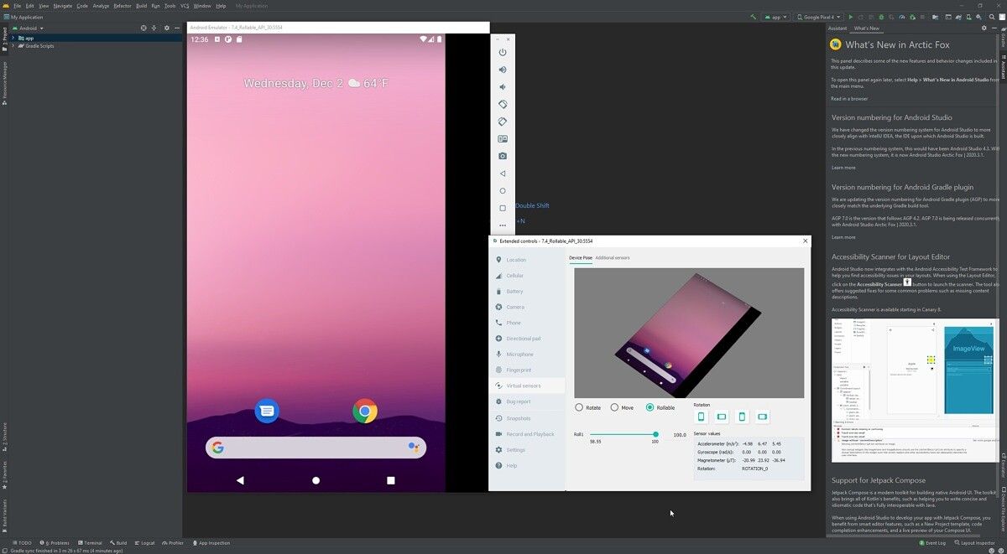Enable the Rollable option
The width and height of the screenshot is (1007, 554).
(650, 407)
